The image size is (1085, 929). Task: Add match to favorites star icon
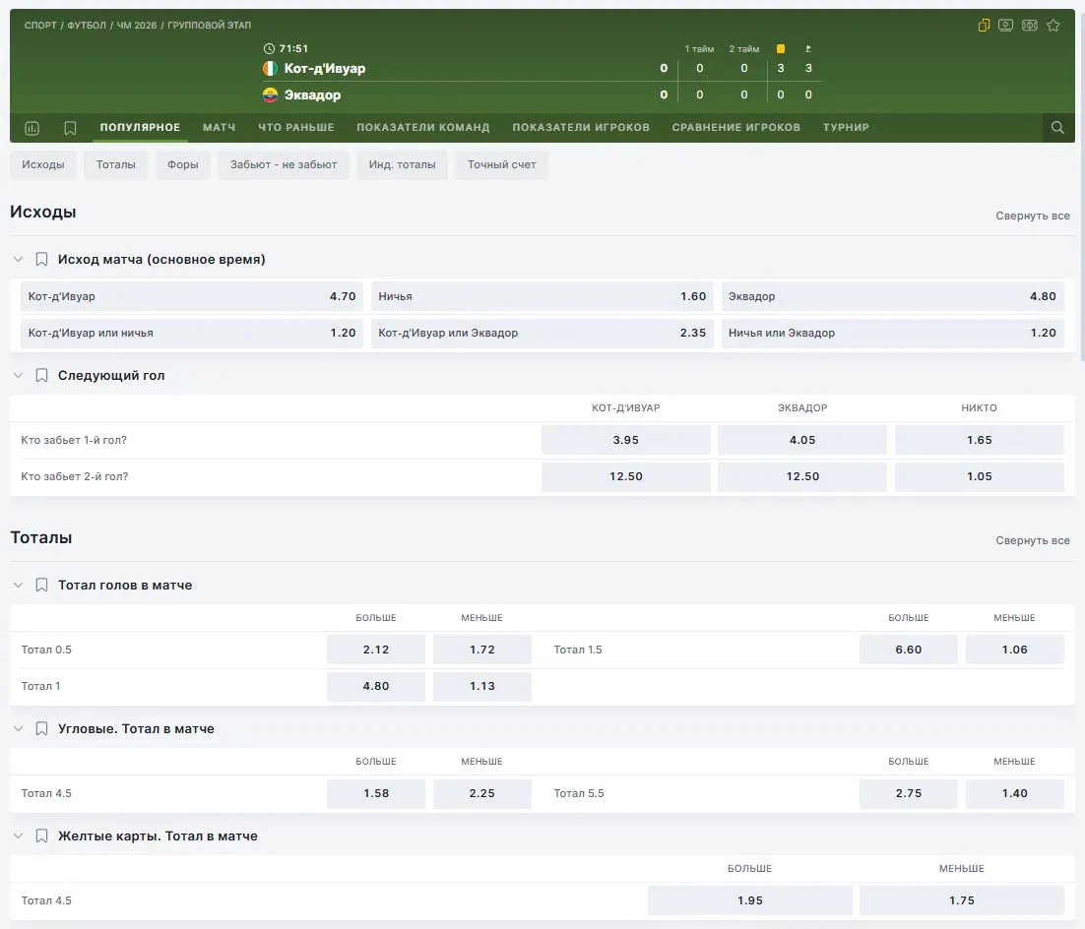pyautogui.click(x=1053, y=26)
